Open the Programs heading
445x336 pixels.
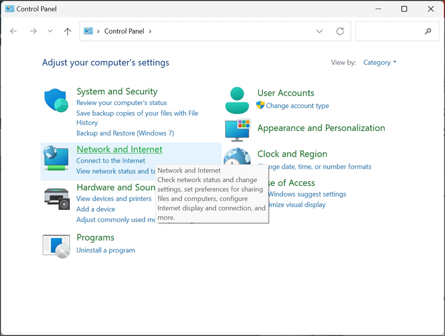tap(95, 237)
